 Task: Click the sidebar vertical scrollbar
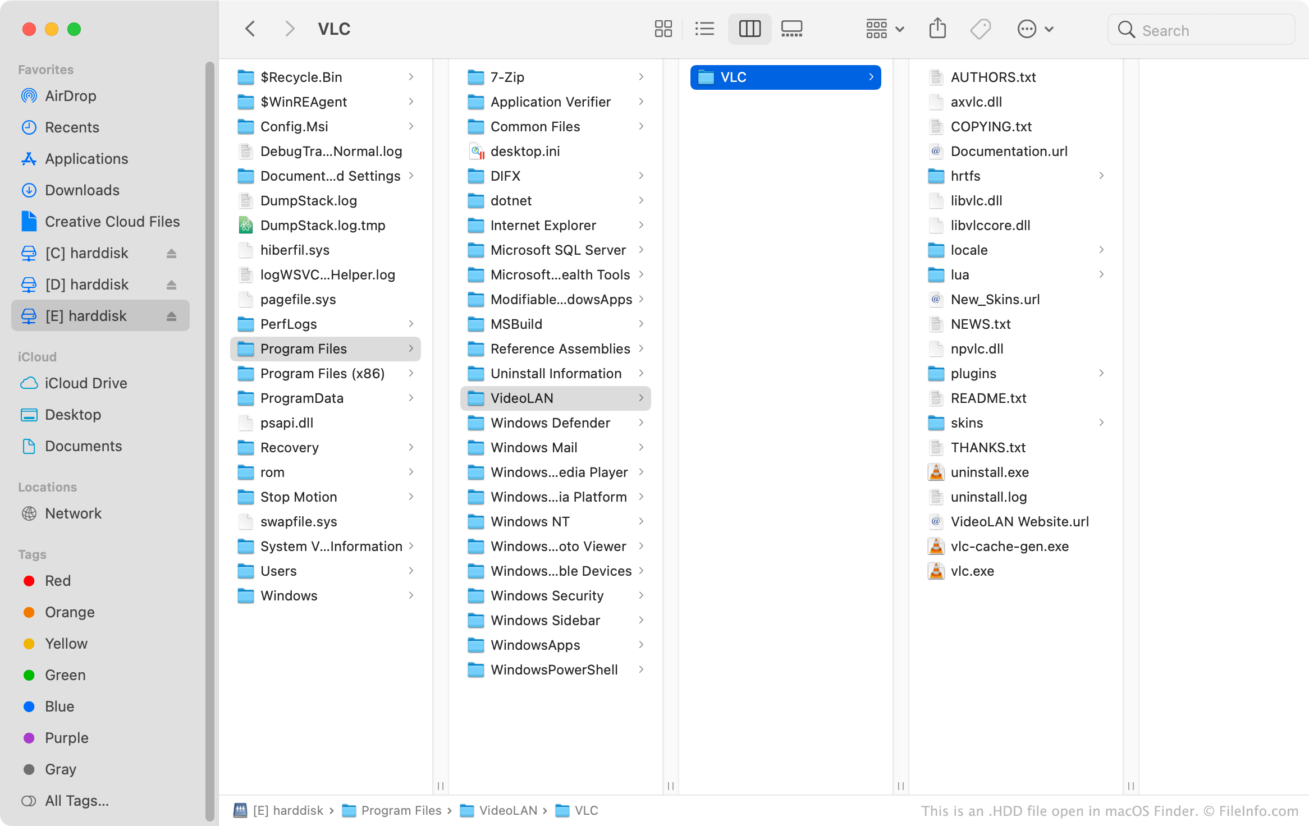pyautogui.click(x=210, y=440)
